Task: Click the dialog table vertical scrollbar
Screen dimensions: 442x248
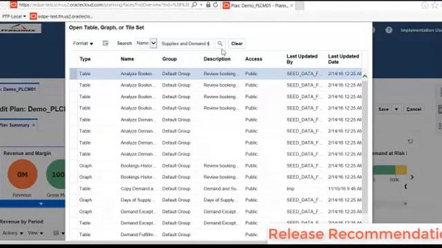Action: tap(365, 146)
